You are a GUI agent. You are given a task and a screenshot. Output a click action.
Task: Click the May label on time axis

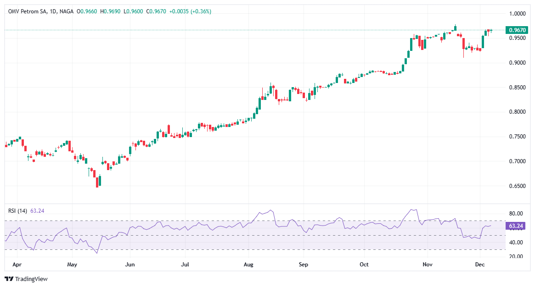pyautogui.click(x=72, y=265)
